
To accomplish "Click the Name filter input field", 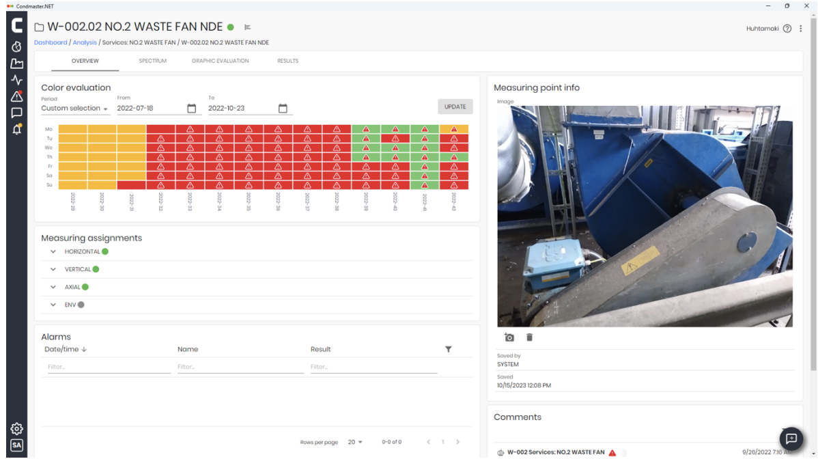I will pos(240,367).
